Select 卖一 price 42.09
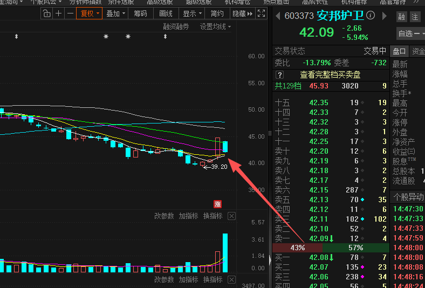 point(319,238)
